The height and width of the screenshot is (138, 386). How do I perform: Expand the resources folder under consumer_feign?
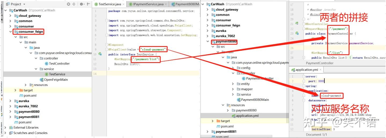coord(26,85)
